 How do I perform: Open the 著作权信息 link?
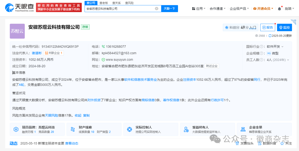(171, 100)
